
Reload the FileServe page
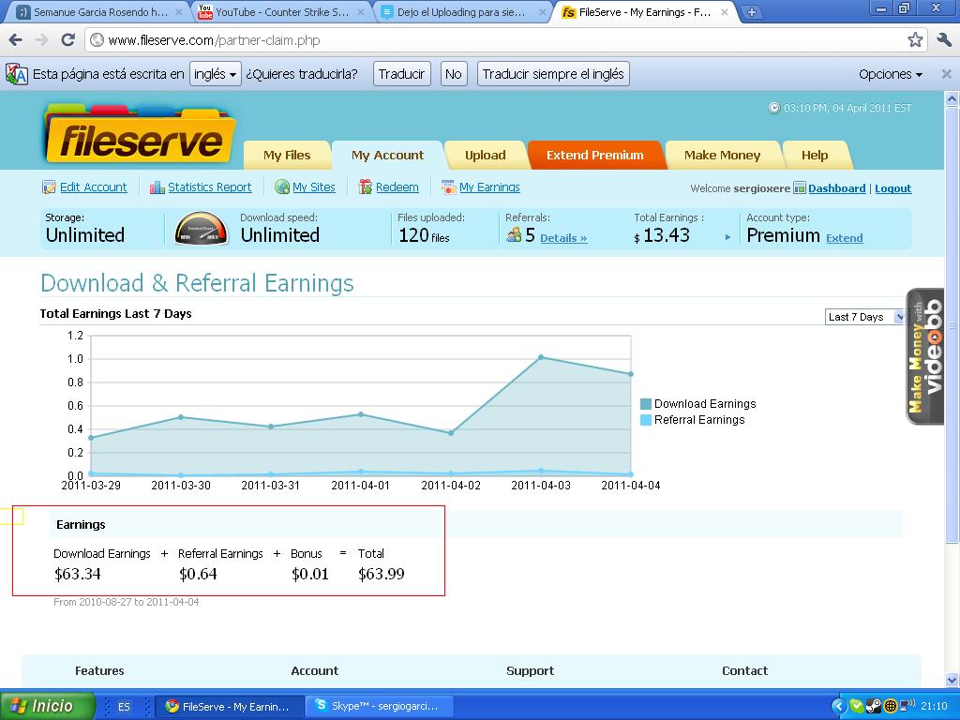[x=67, y=40]
